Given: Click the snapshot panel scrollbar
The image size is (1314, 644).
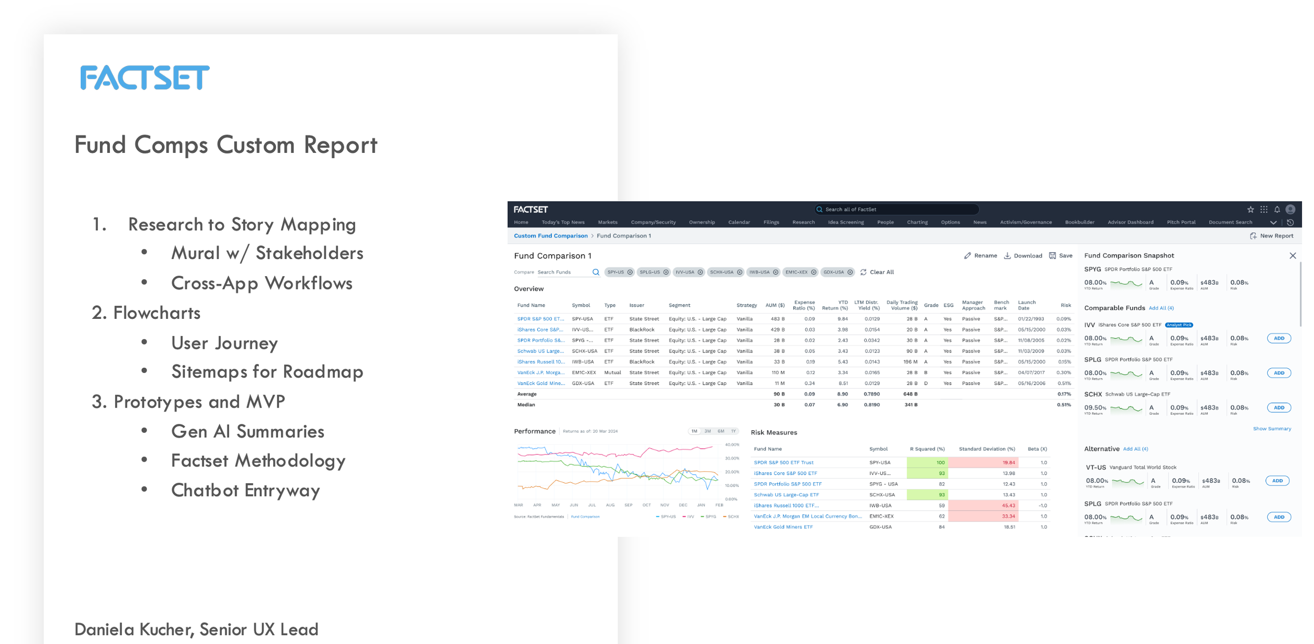Looking at the screenshot, I should 1300,294.
